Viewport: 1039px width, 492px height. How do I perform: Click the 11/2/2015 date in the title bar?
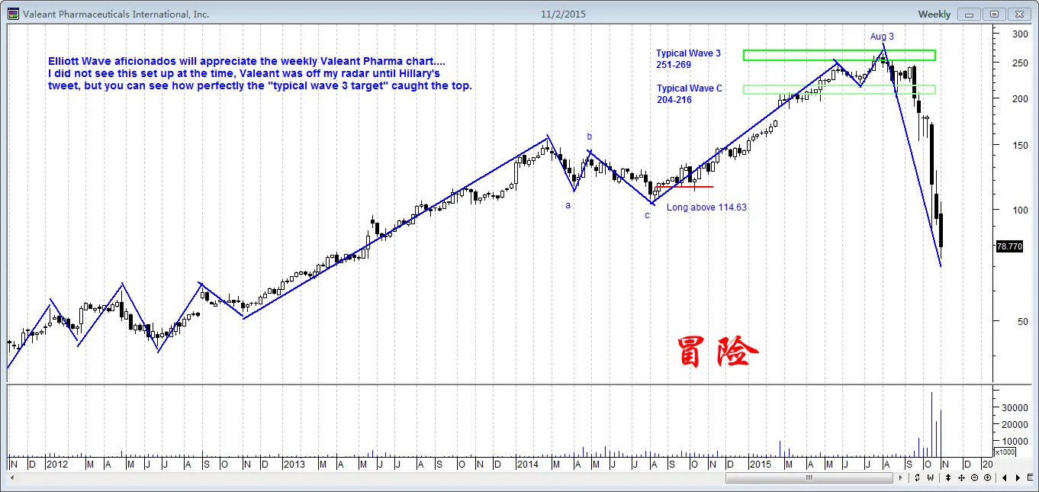click(563, 14)
